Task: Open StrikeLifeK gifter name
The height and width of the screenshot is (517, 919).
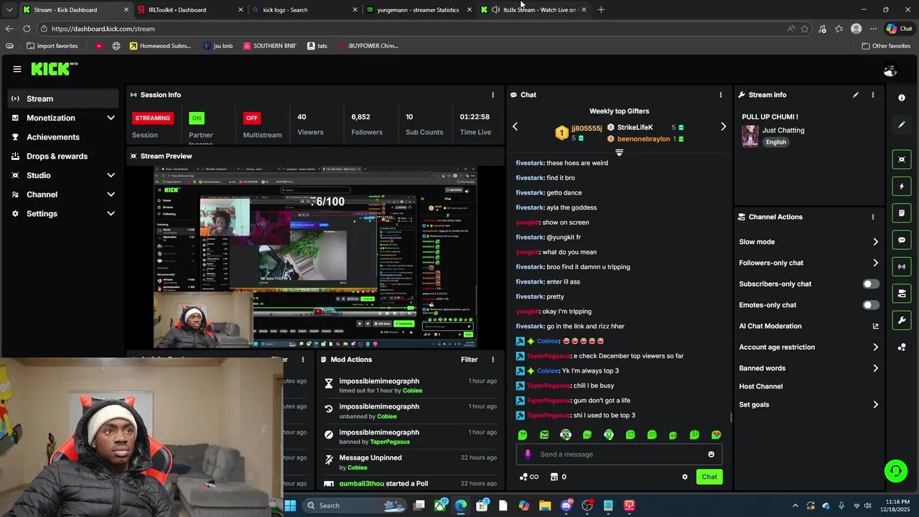Action: pos(635,127)
